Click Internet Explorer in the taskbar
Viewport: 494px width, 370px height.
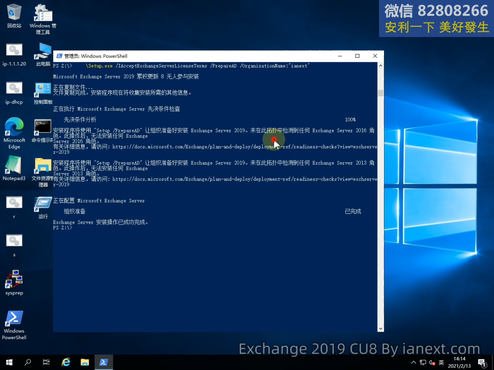tap(66, 362)
